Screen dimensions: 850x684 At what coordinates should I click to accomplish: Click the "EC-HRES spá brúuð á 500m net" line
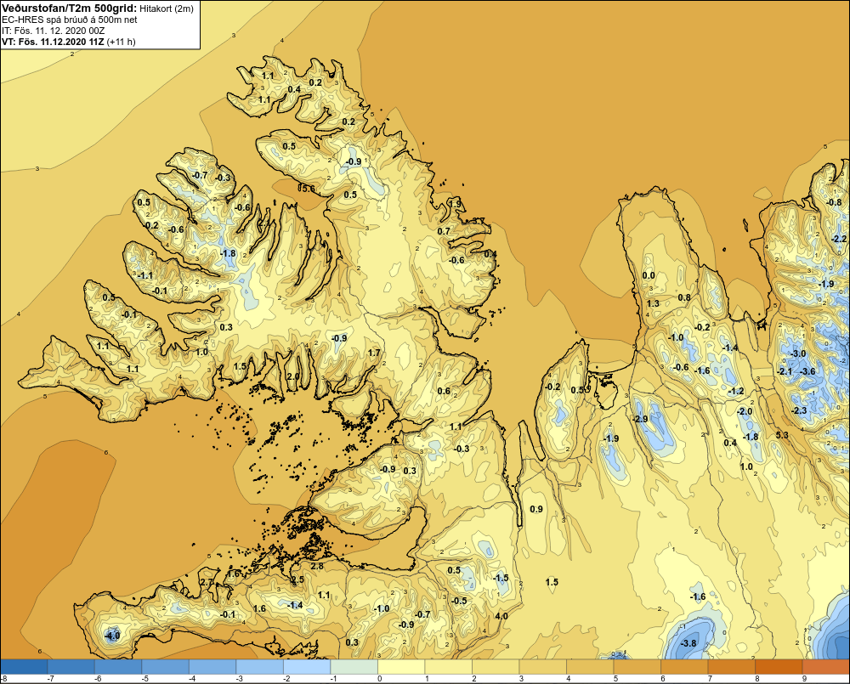tap(70, 20)
